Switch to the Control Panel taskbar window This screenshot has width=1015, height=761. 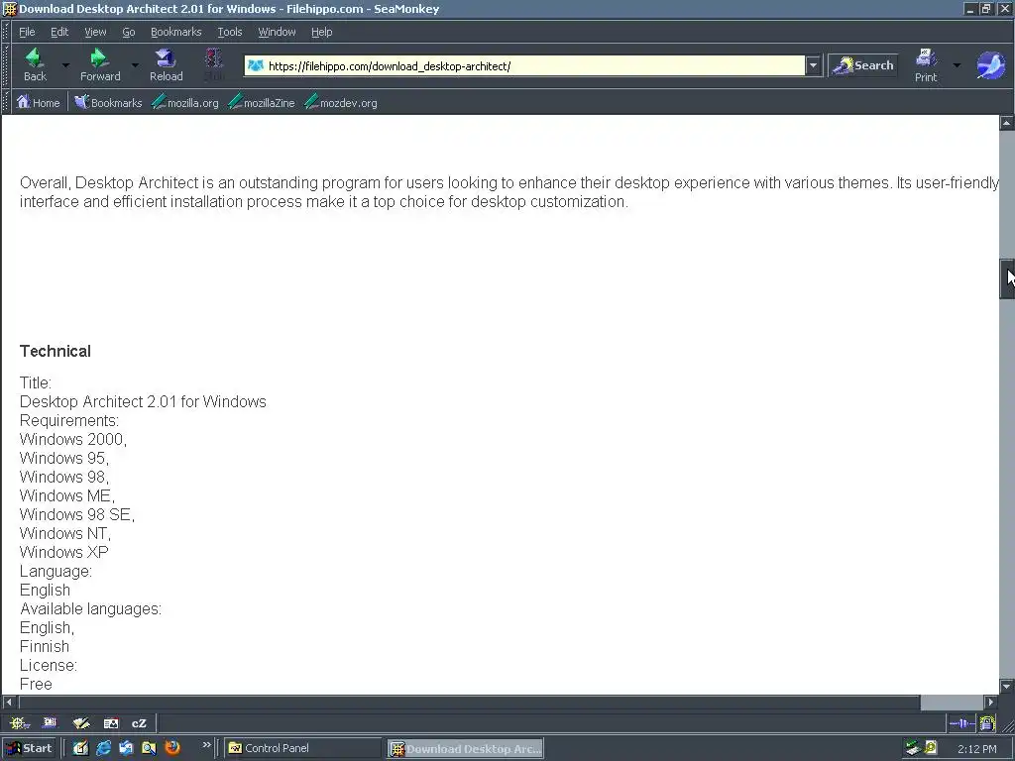click(303, 748)
